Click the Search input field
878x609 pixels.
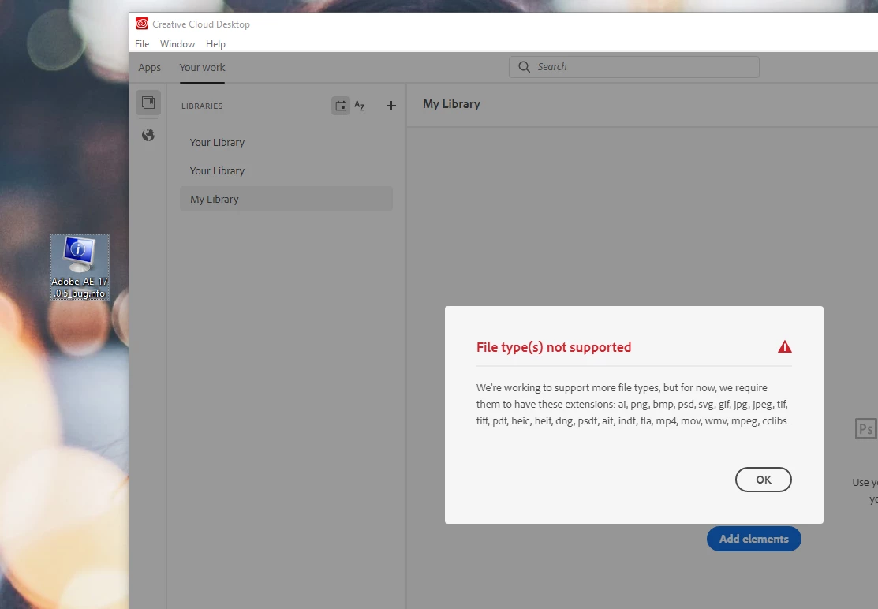point(634,66)
